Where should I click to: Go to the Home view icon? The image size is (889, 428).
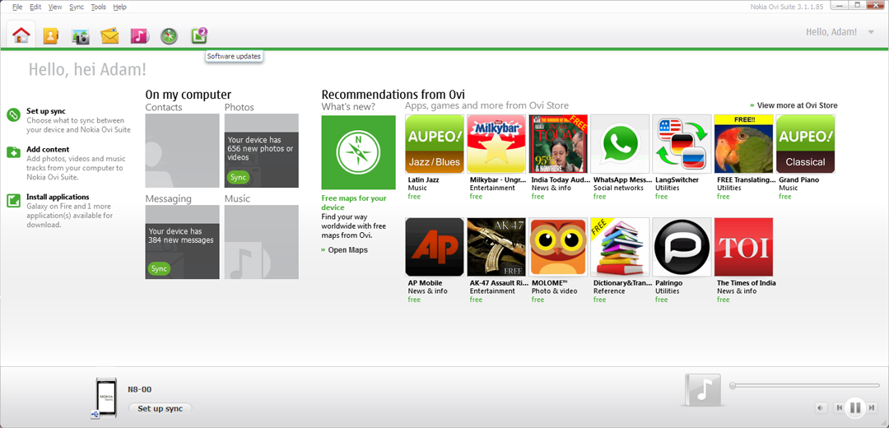[21, 35]
